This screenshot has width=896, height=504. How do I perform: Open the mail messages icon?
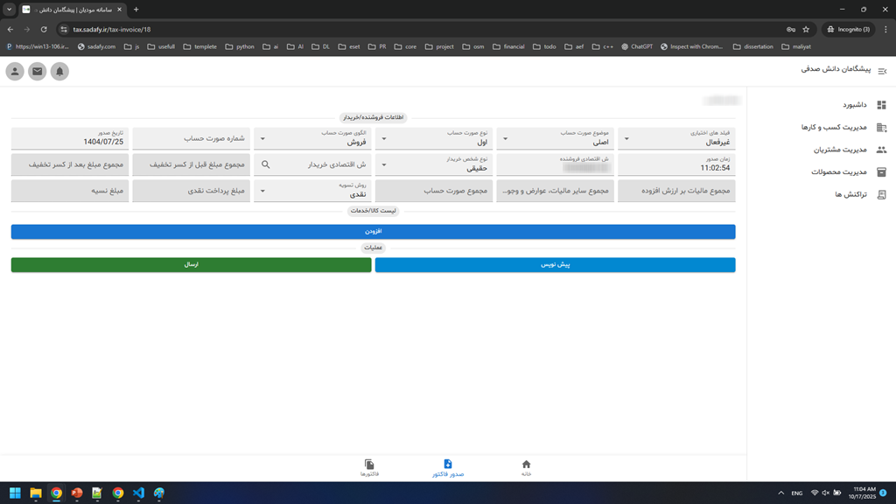tap(37, 72)
